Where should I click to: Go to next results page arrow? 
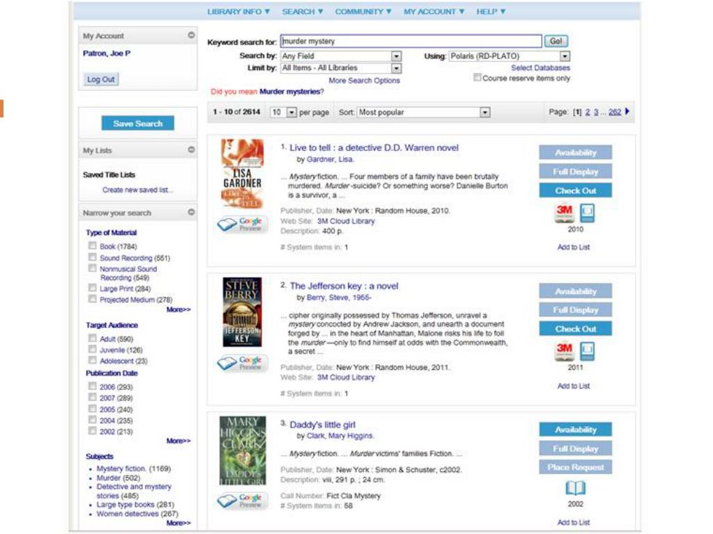[627, 111]
